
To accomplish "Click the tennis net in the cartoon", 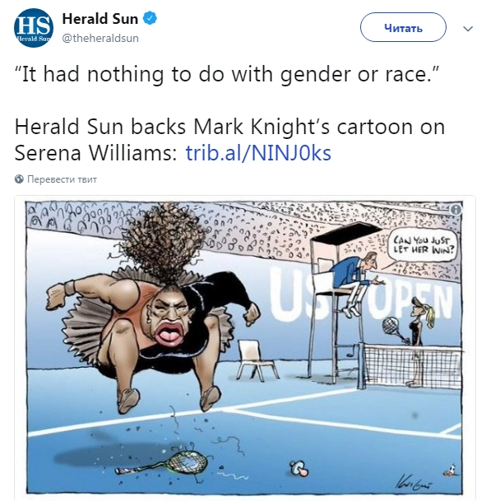I will tap(410, 368).
